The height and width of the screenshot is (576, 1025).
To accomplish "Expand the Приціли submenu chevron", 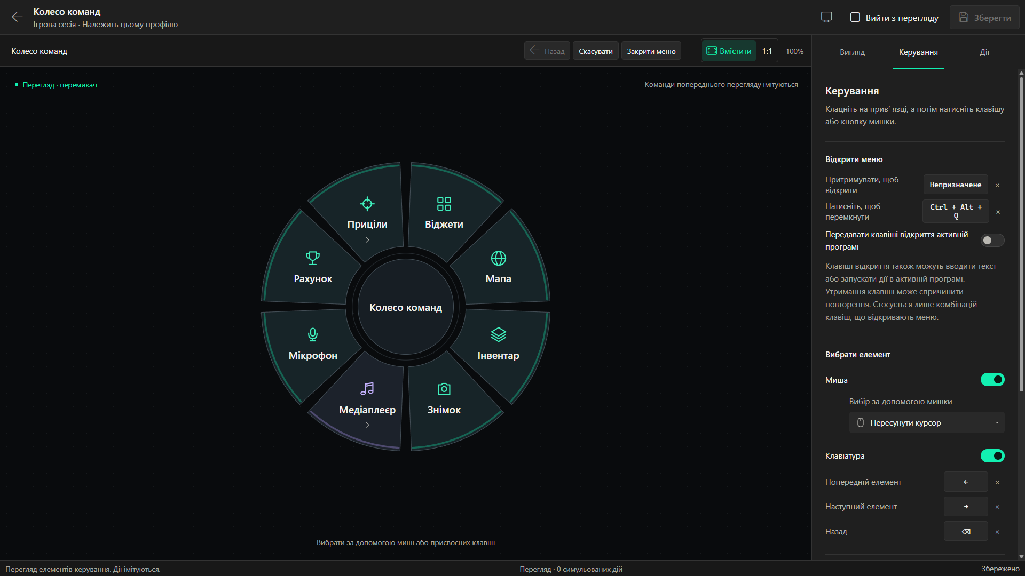I will coord(367,240).
